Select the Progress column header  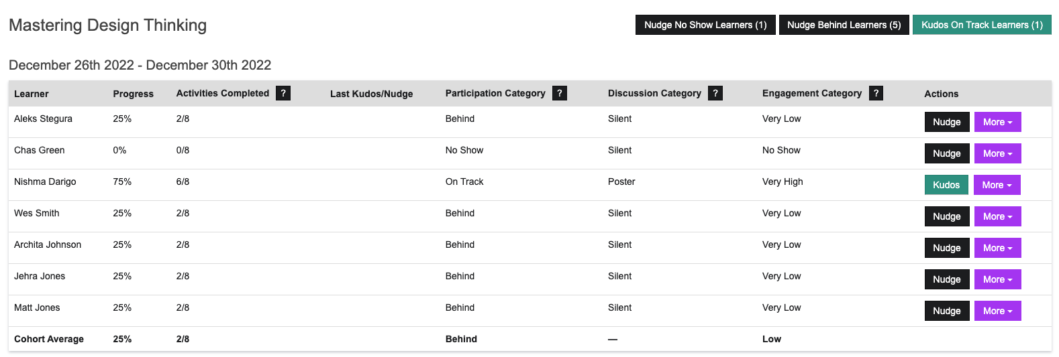click(133, 94)
